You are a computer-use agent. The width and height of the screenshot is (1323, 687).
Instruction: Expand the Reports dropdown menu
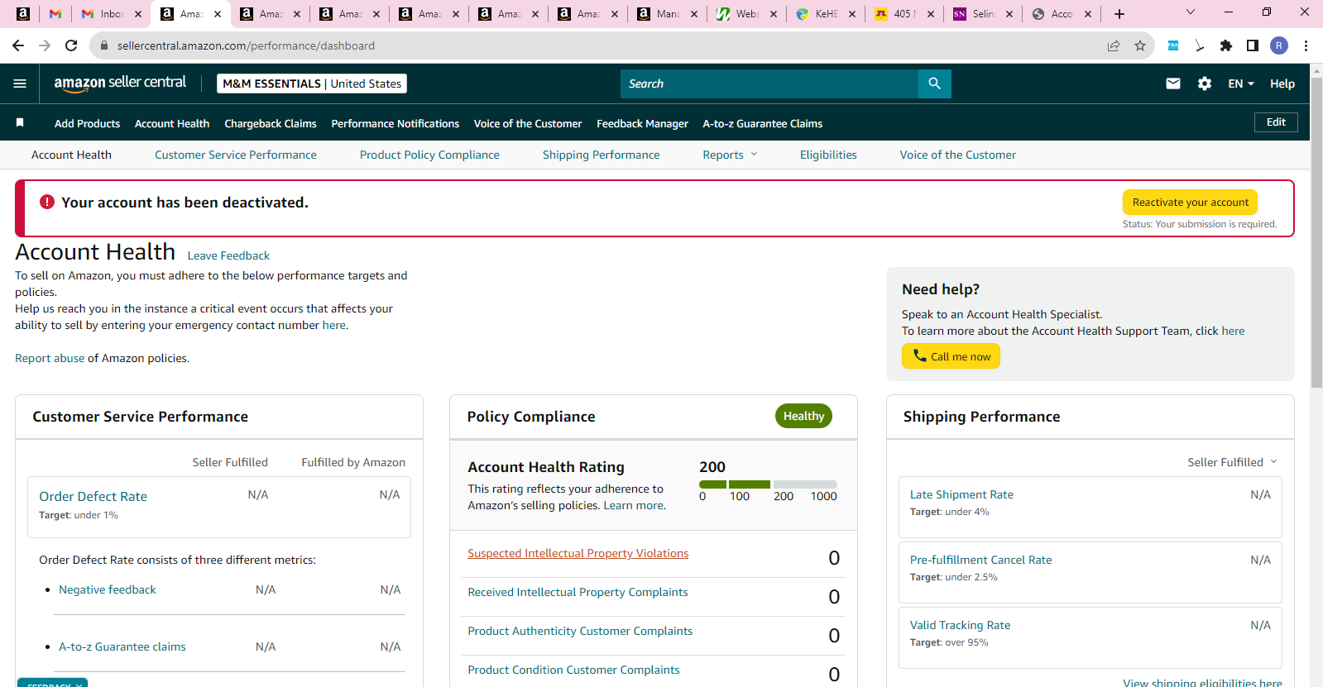[730, 155]
